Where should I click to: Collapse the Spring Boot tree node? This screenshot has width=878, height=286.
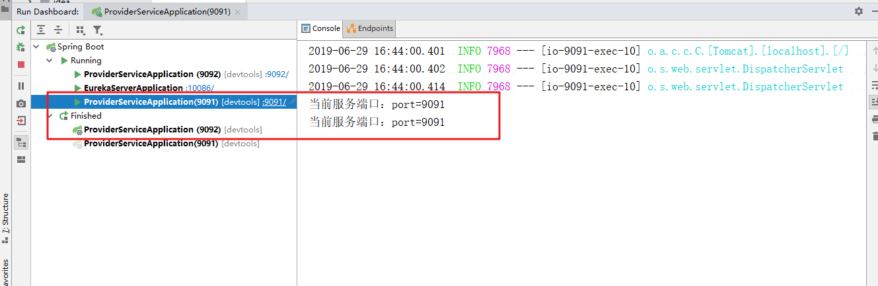point(36,47)
